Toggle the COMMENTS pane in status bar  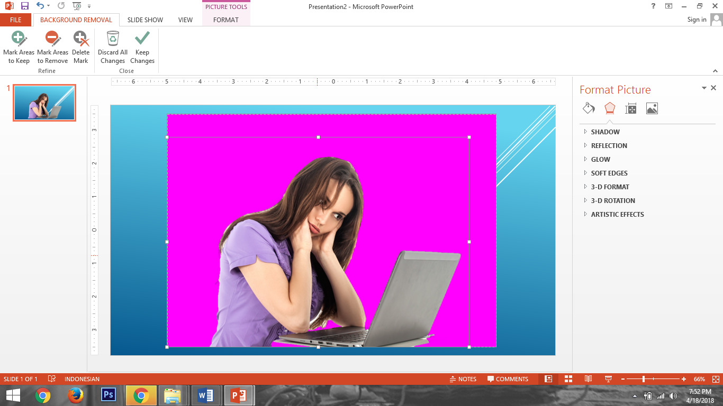click(x=508, y=379)
